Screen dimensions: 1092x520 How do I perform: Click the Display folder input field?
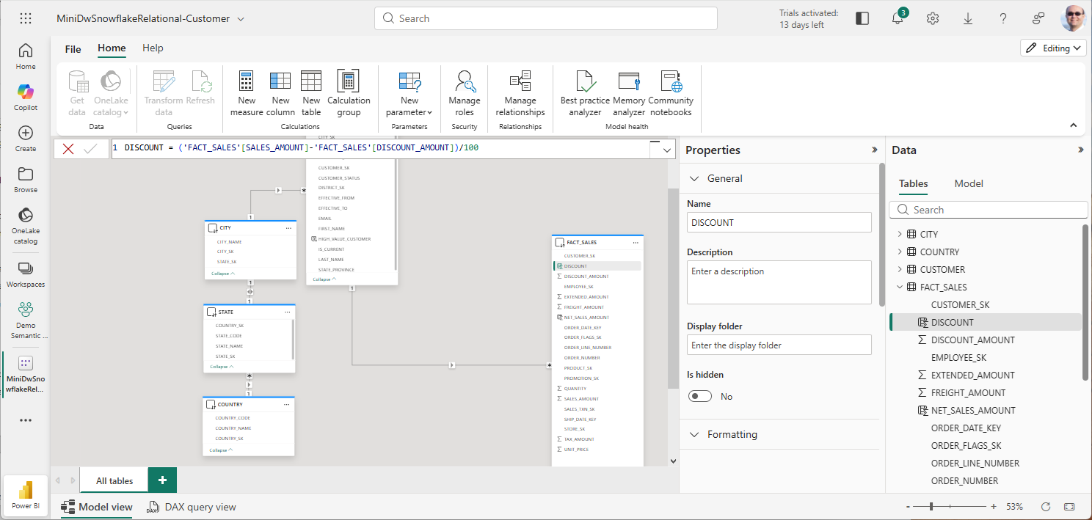click(779, 345)
